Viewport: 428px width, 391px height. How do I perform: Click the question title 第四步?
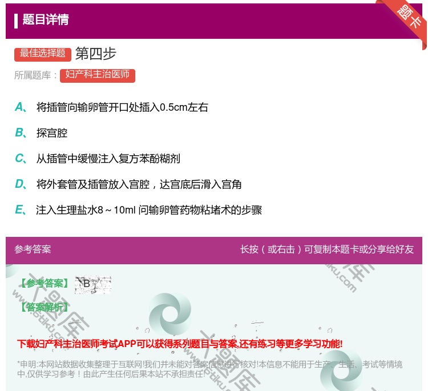point(96,54)
